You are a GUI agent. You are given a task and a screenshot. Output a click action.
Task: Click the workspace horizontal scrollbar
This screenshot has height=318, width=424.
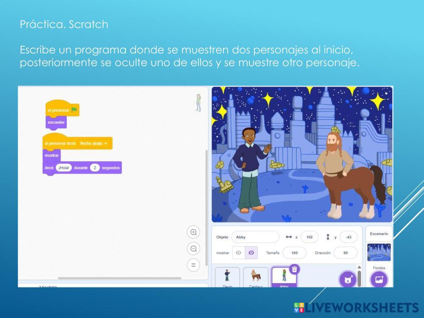click(120, 278)
